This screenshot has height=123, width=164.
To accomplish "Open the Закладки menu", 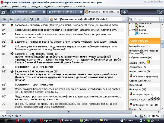I will (34, 6).
